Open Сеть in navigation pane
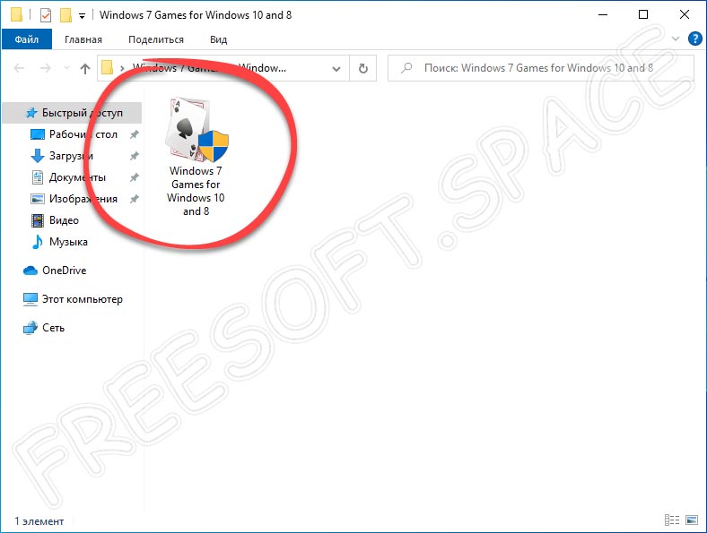This screenshot has height=533, width=707. pos(44,328)
